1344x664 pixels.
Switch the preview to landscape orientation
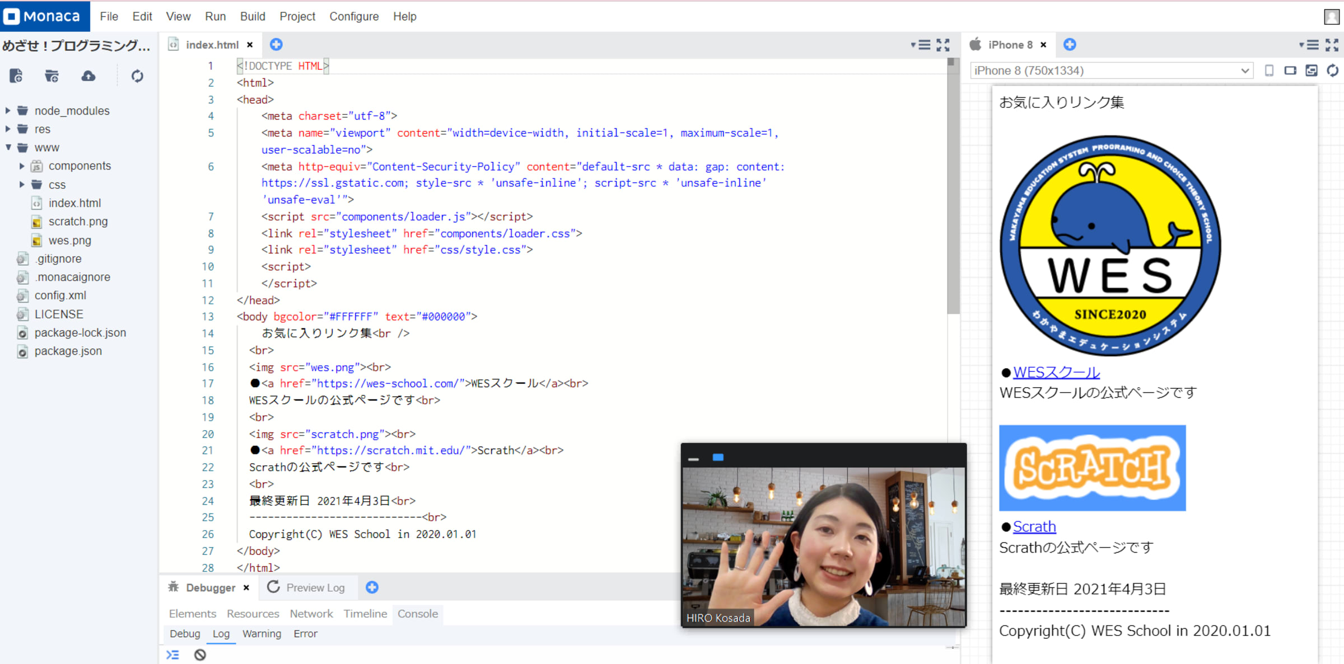(1290, 70)
